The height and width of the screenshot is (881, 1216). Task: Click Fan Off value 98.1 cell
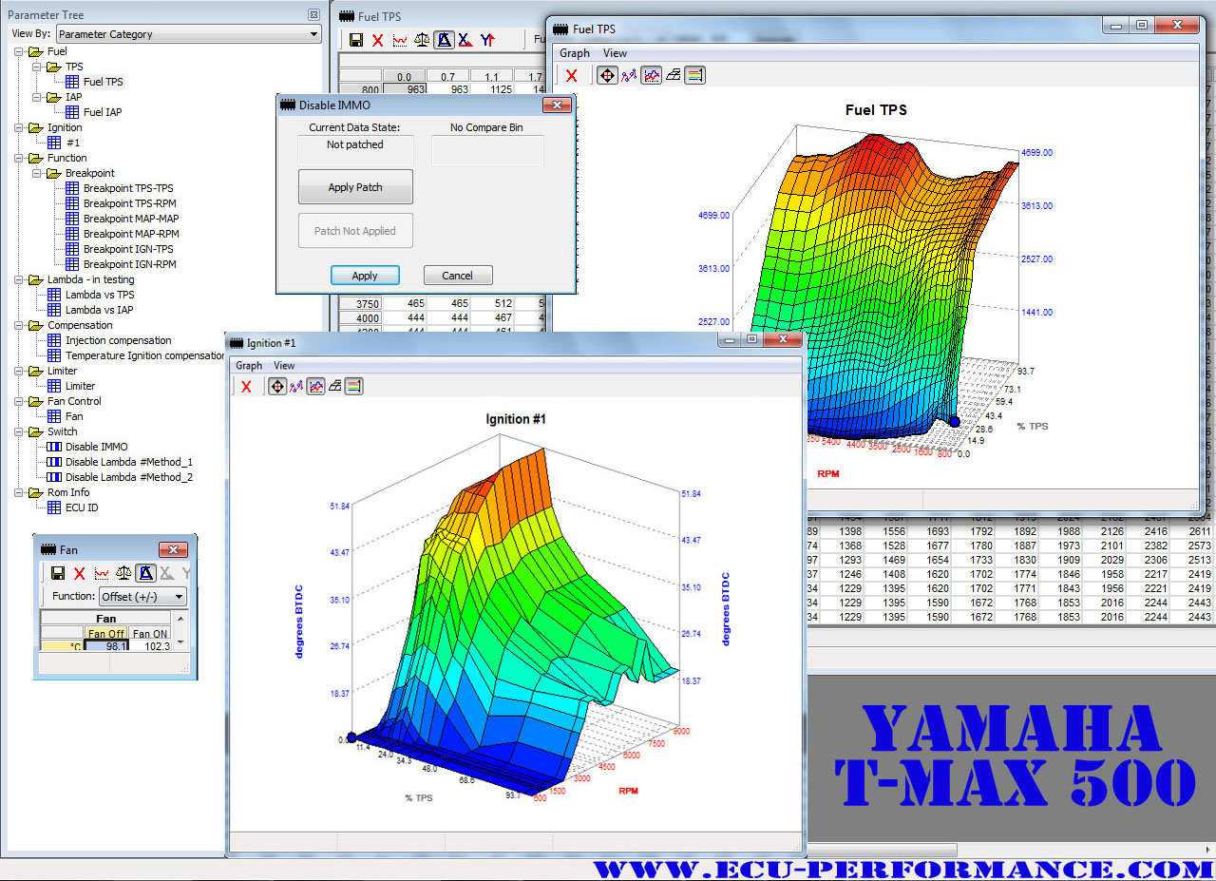tap(105, 646)
